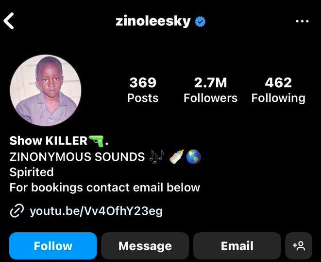View the 369 Posts count
This screenshot has width=321, height=262.
click(143, 90)
